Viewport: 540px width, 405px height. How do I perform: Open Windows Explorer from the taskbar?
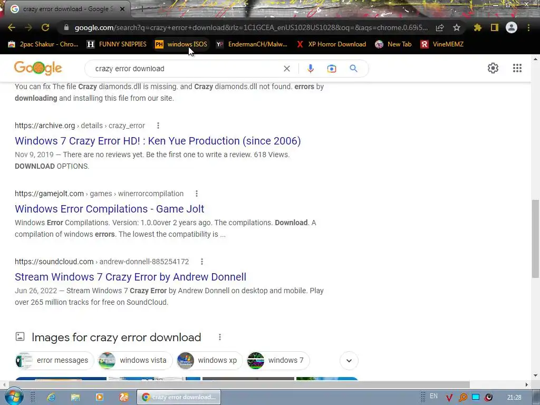click(x=75, y=397)
